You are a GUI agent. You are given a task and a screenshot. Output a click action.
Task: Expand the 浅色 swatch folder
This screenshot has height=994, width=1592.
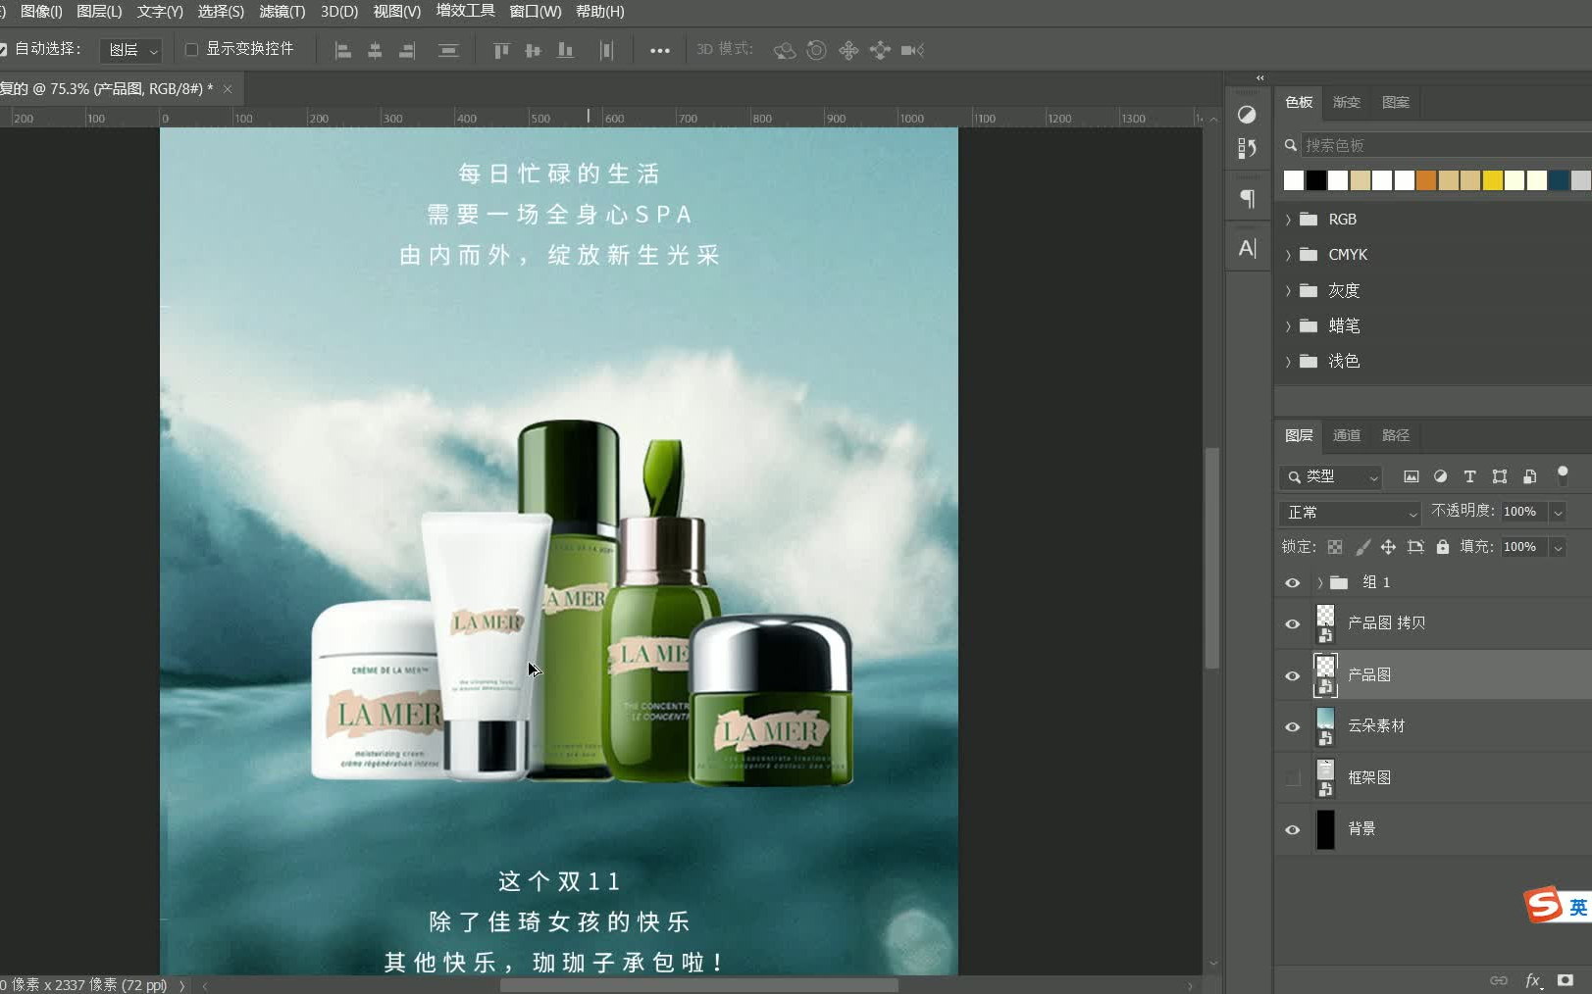(x=1288, y=362)
